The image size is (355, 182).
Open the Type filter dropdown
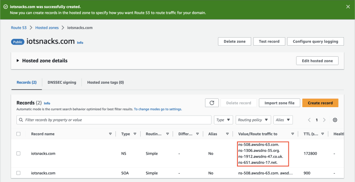coord(223,120)
